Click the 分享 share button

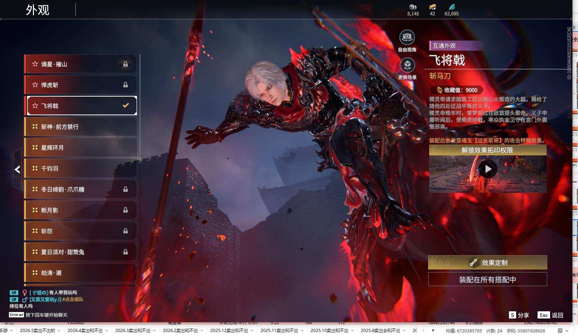519,315
